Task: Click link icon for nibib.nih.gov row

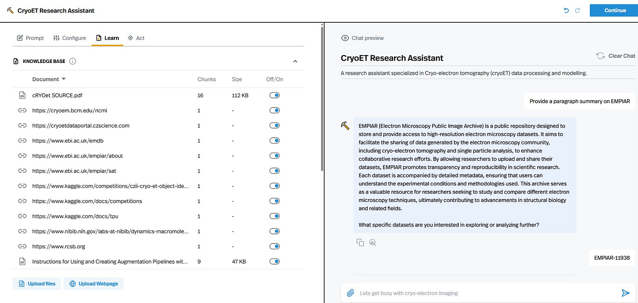Action: [22, 231]
